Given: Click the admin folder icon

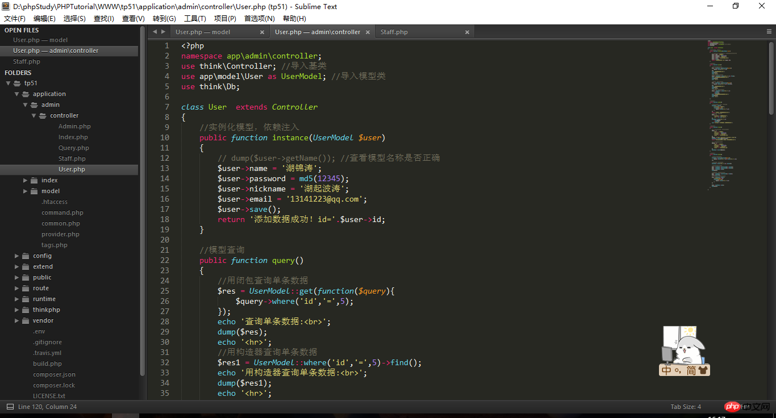Looking at the screenshot, I should point(35,104).
